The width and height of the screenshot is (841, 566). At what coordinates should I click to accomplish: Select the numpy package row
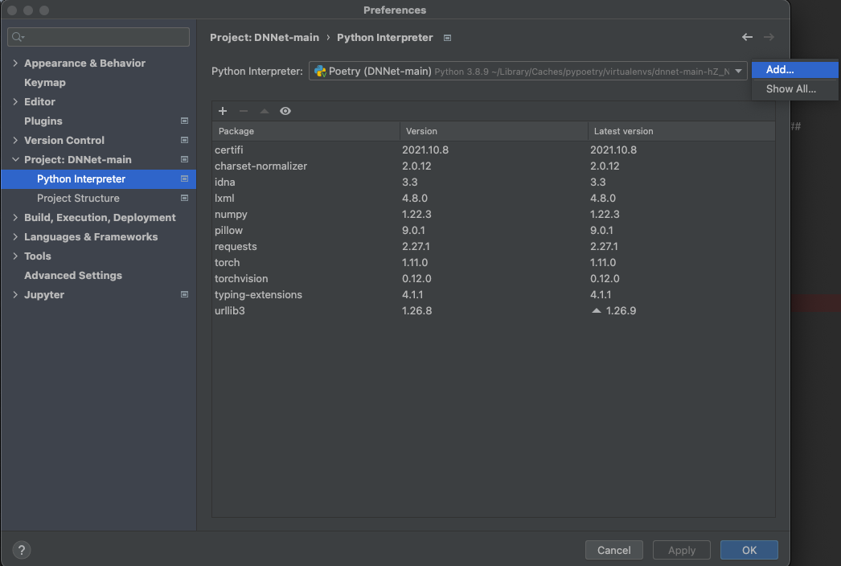[x=494, y=214]
